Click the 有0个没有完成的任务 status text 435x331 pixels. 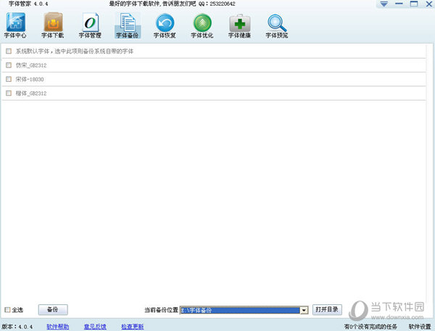370,327
